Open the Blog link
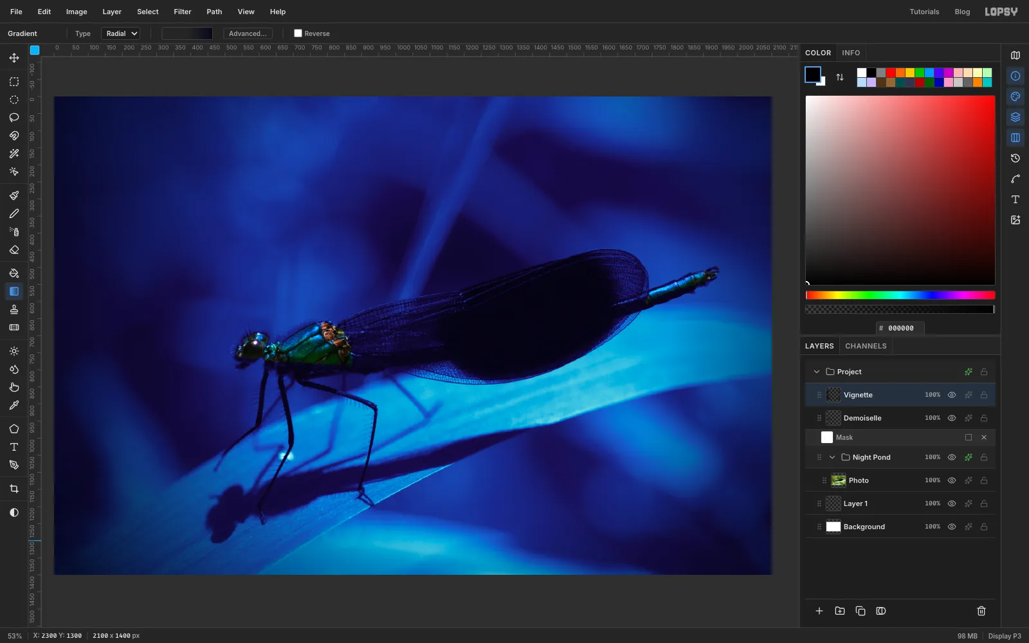The width and height of the screenshot is (1029, 643). click(x=962, y=12)
